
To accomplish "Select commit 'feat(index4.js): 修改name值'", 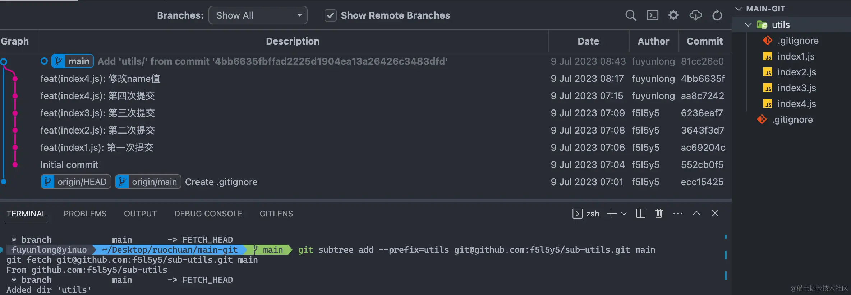I will click(366, 79).
